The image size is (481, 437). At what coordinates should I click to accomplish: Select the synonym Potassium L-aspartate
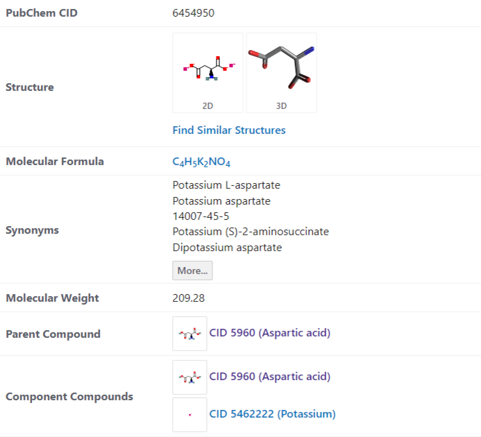(226, 185)
